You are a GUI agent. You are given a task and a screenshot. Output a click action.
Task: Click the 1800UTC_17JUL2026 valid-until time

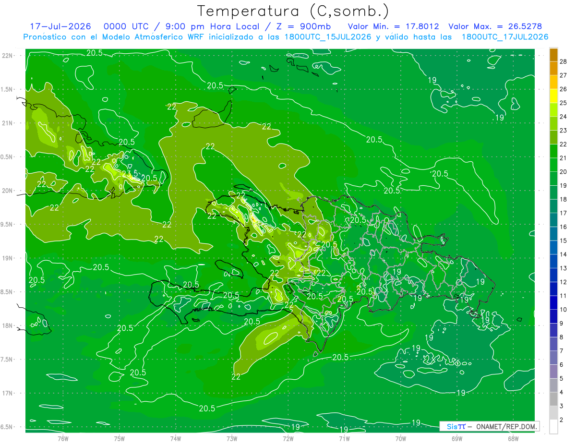[505, 37]
